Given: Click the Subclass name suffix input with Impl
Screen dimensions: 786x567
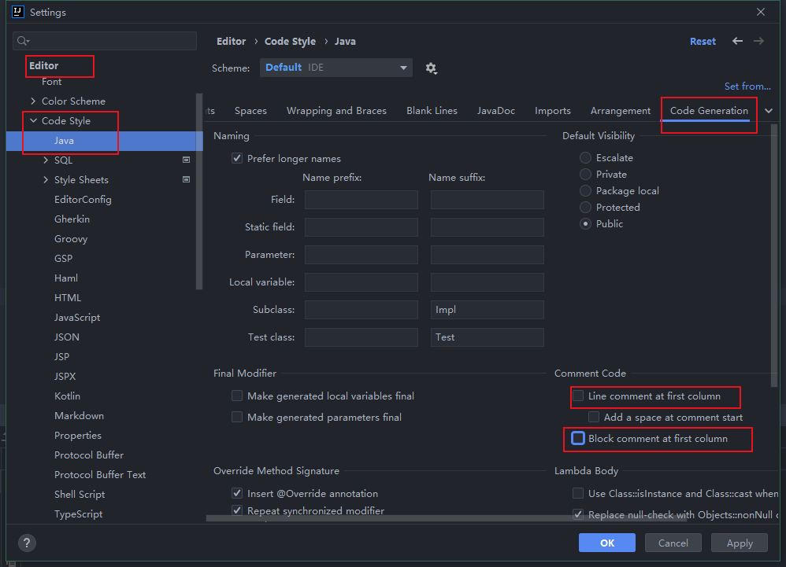Looking at the screenshot, I should [487, 310].
